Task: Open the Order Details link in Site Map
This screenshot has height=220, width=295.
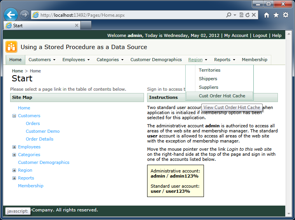Action: pos(40,139)
